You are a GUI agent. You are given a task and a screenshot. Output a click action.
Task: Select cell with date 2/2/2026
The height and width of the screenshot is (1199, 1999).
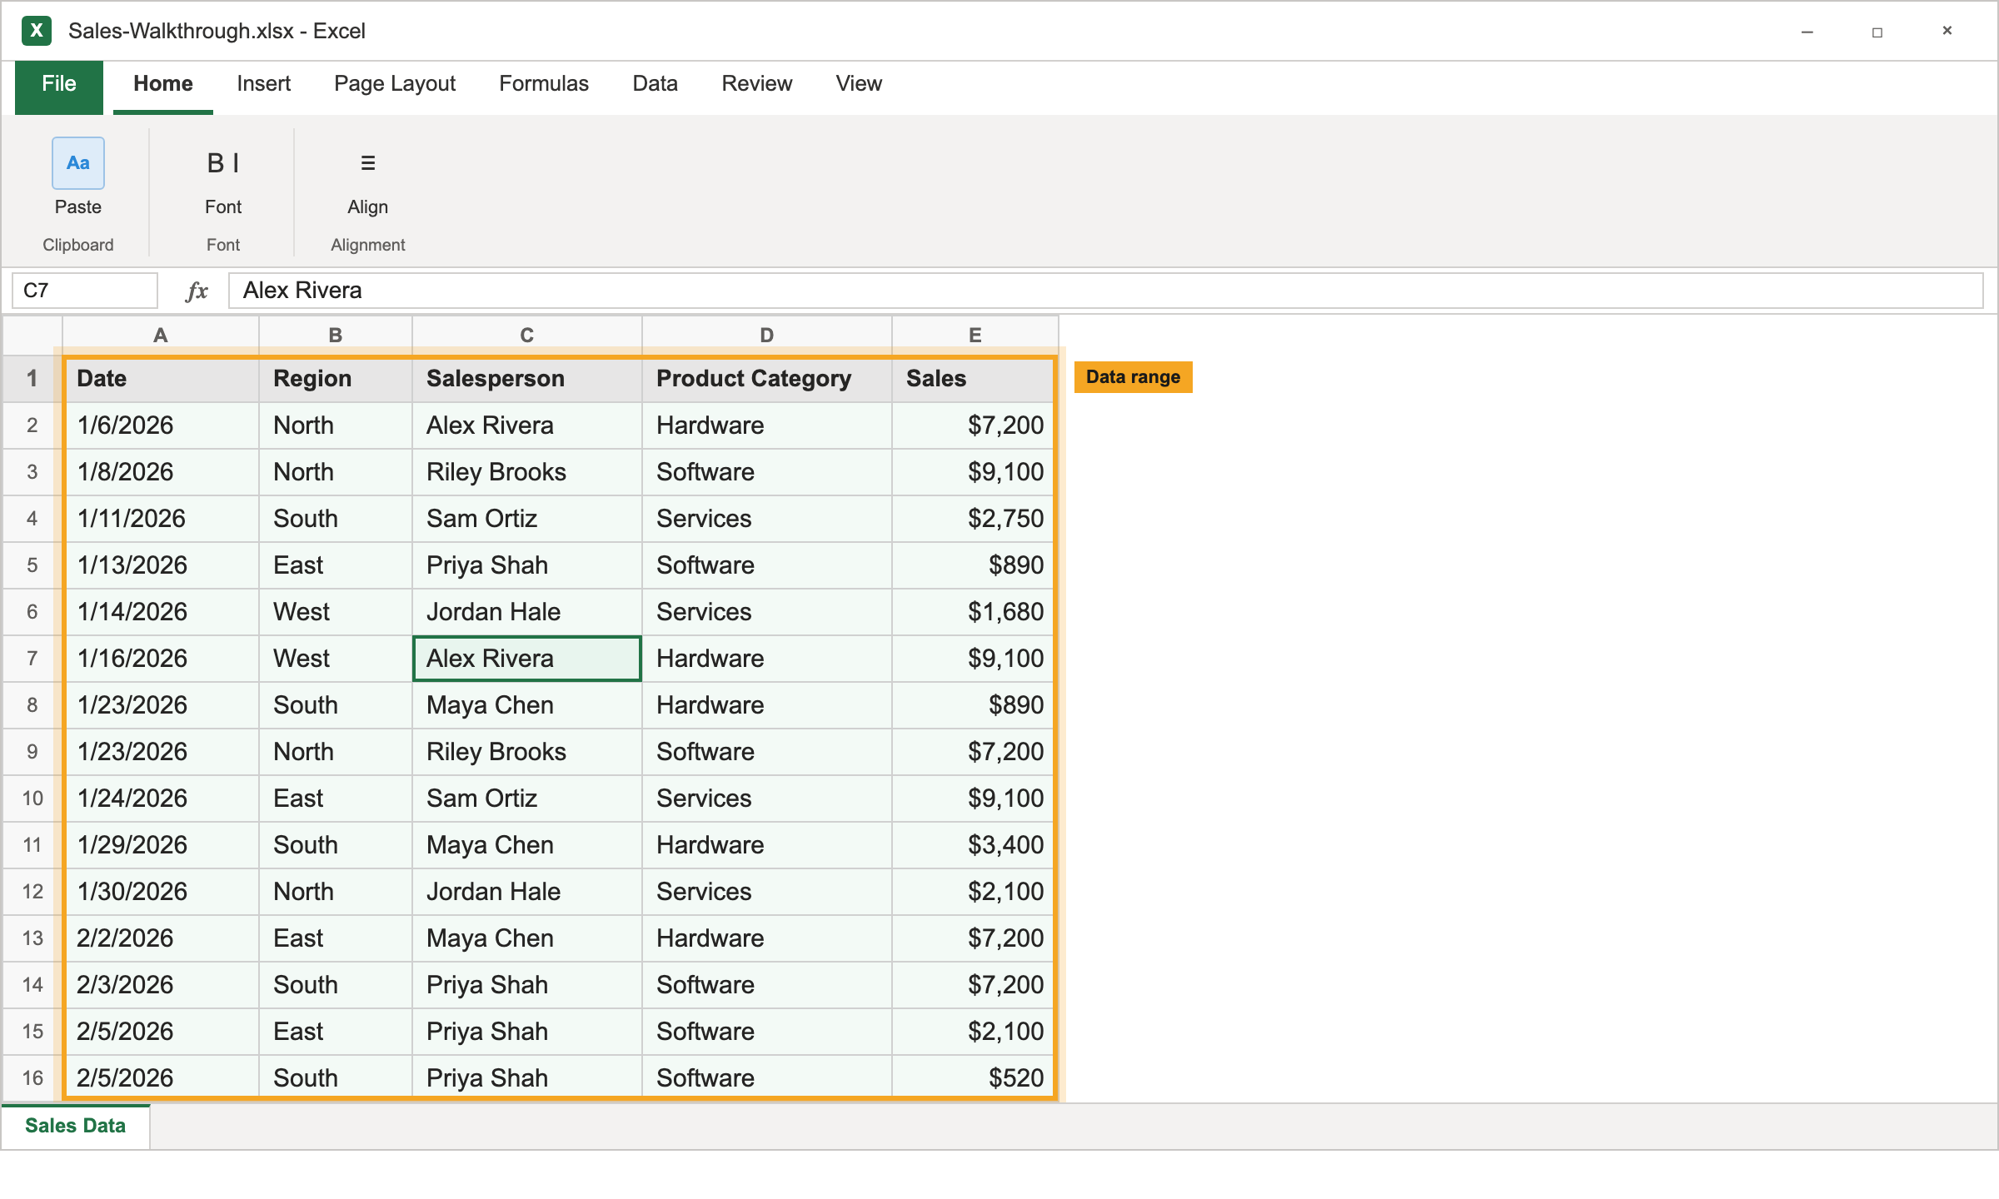point(161,938)
